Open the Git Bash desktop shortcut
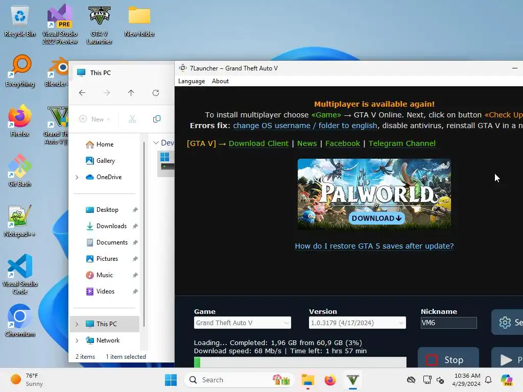This screenshot has width=523, height=392. click(x=20, y=170)
